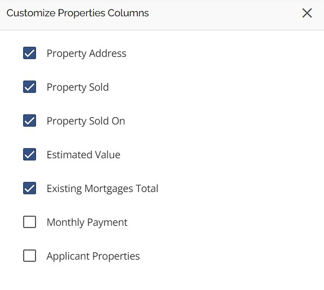Click the white checkmark beside Property Address

click(x=29, y=53)
